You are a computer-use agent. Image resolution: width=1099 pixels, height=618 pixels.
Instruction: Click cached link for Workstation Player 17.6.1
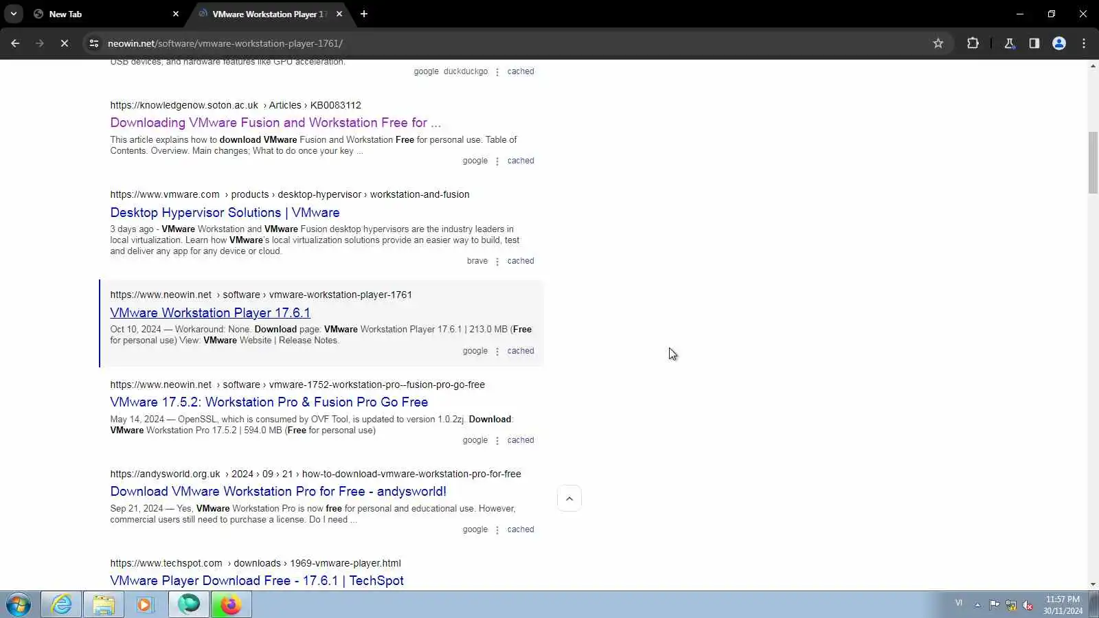521,351
